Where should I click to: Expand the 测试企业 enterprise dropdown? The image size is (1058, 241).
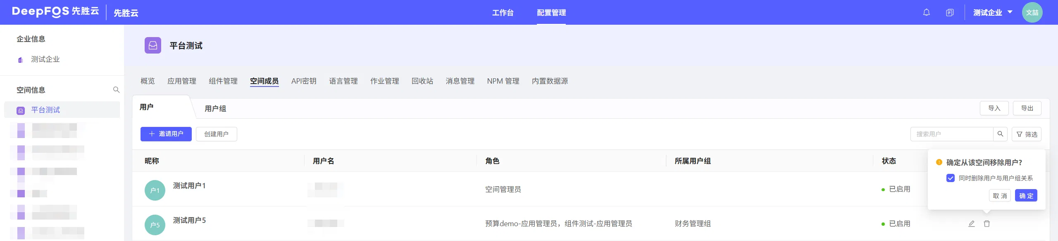pyautogui.click(x=992, y=12)
